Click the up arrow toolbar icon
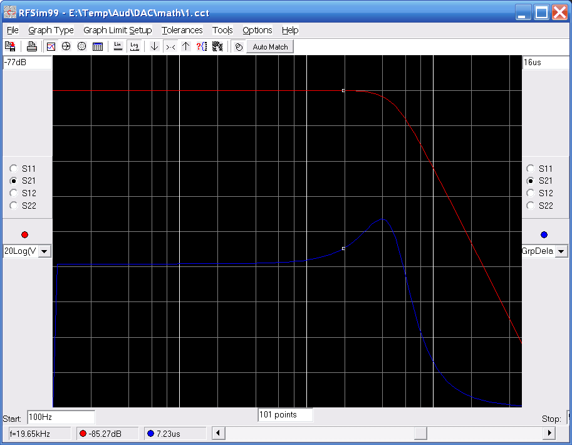The image size is (572, 445). pos(186,46)
